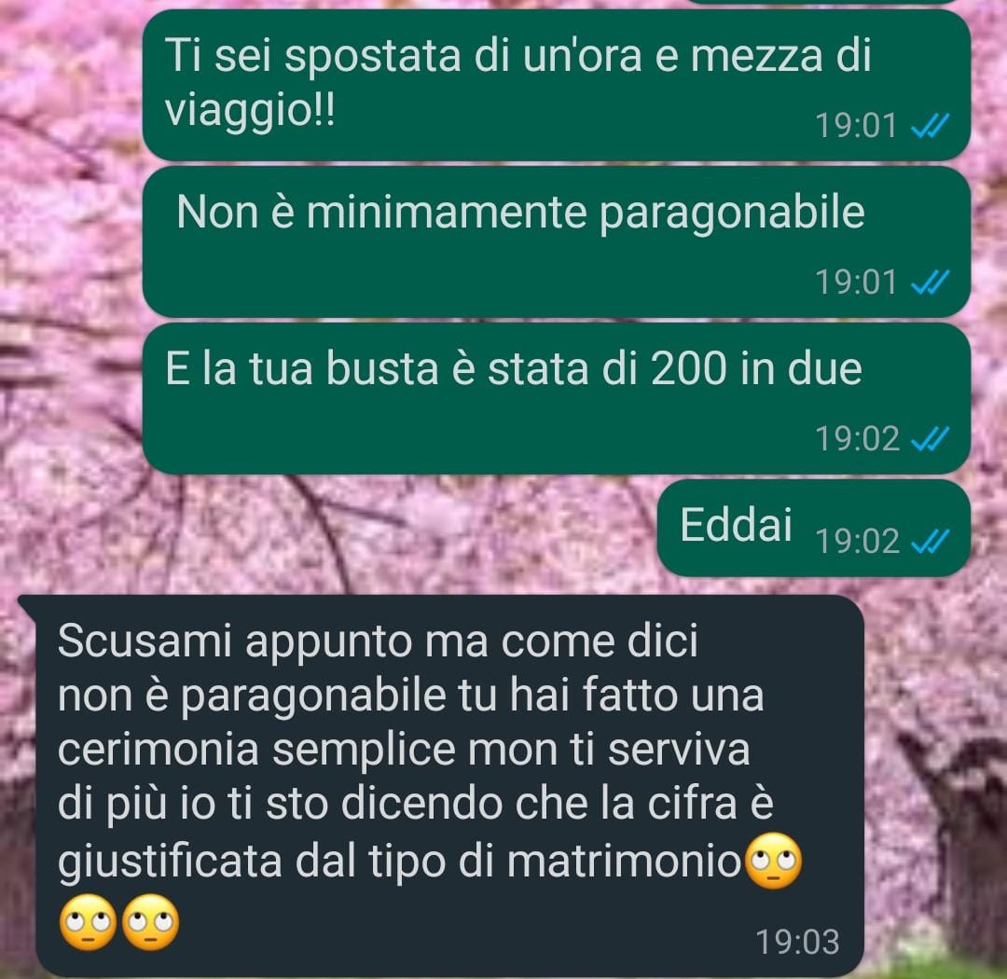Screen dimensions: 1007x979
Task: Select the 'Non è minimamente paragonabile' message
Action: 556,241
